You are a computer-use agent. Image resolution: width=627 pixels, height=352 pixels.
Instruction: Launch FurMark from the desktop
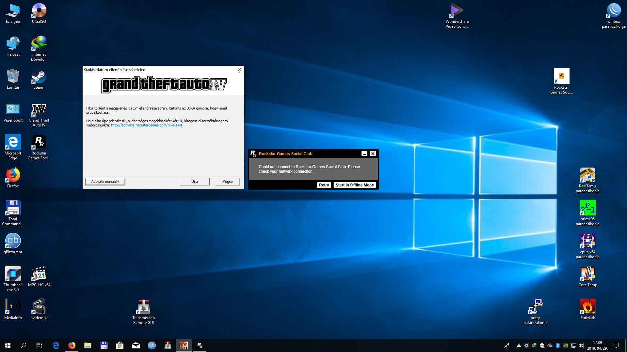587,310
